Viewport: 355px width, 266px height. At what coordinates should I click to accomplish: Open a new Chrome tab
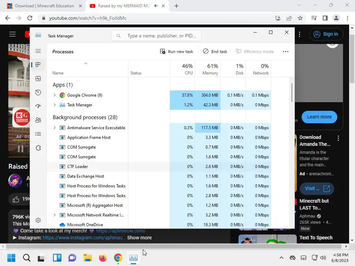(x=176, y=6)
